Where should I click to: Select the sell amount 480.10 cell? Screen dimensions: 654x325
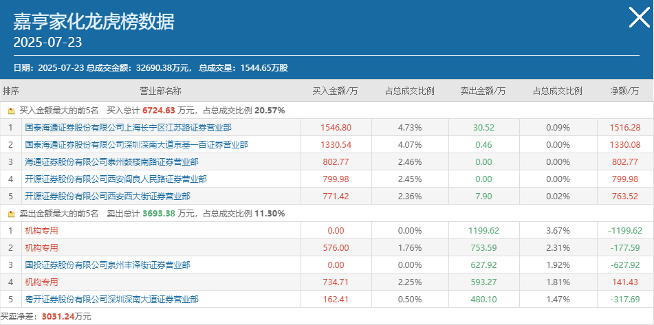484,299
